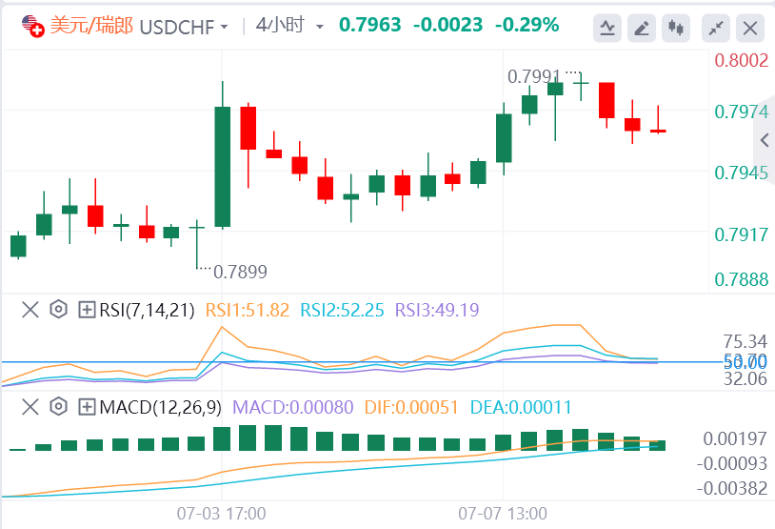Click the USD/CHF flag icon

pyautogui.click(x=32, y=26)
